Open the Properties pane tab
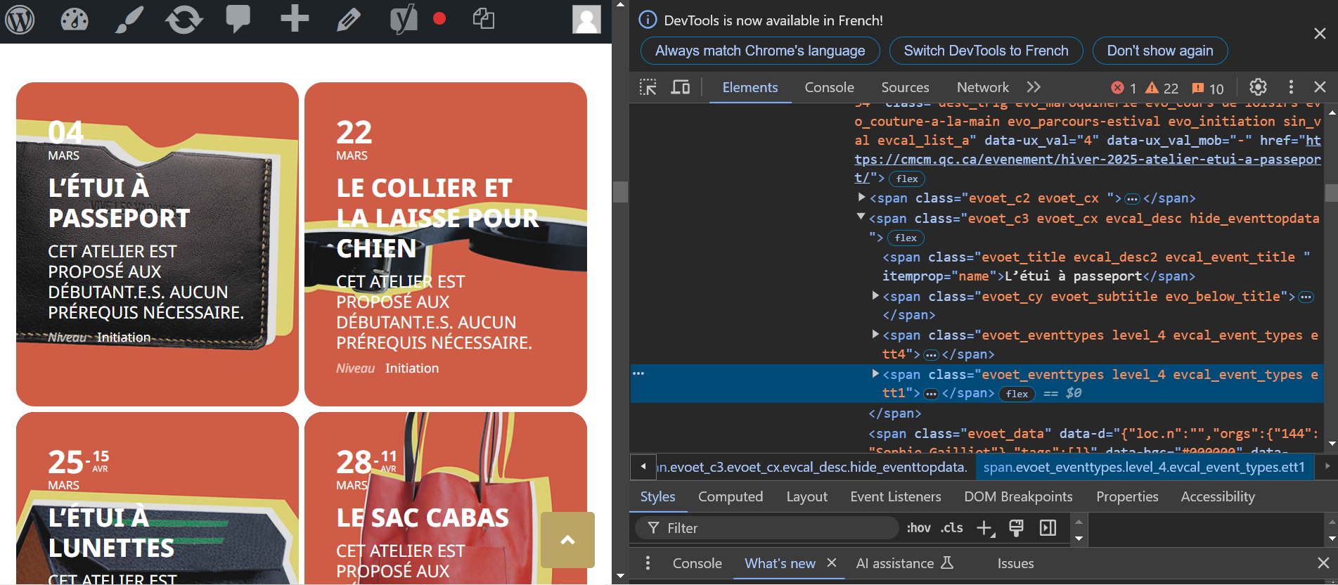 tap(1127, 496)
